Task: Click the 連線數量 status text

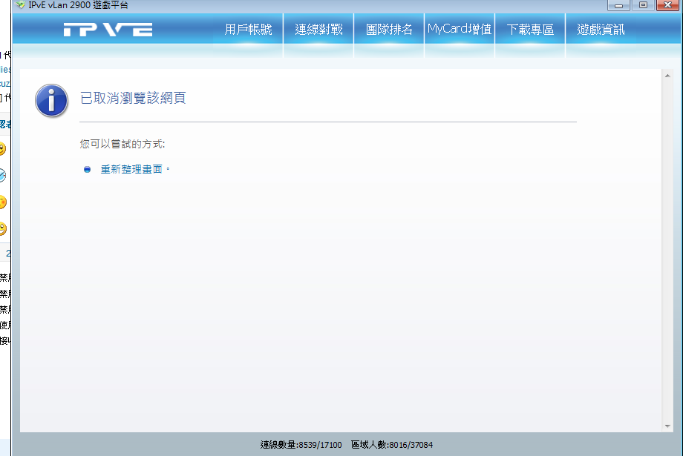Action: 301,445
